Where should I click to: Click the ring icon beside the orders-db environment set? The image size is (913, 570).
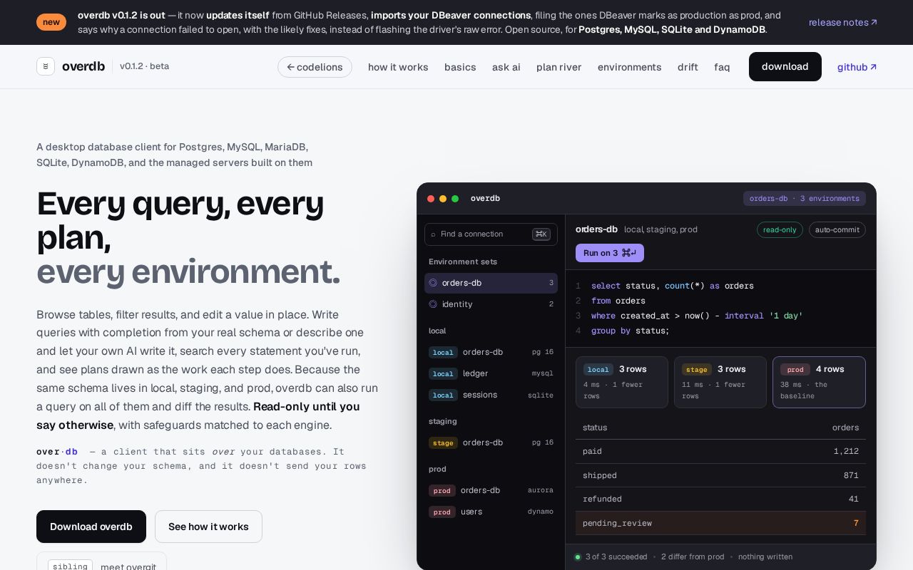pos(433,283)
